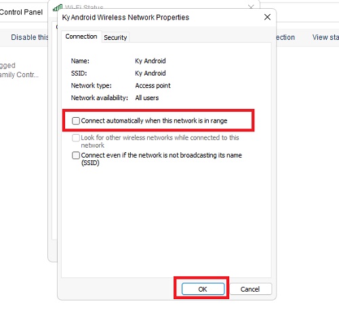Enable Connect automatically when in range
Viewport: 339px width, 312px height.
click(x=76, y=120)
